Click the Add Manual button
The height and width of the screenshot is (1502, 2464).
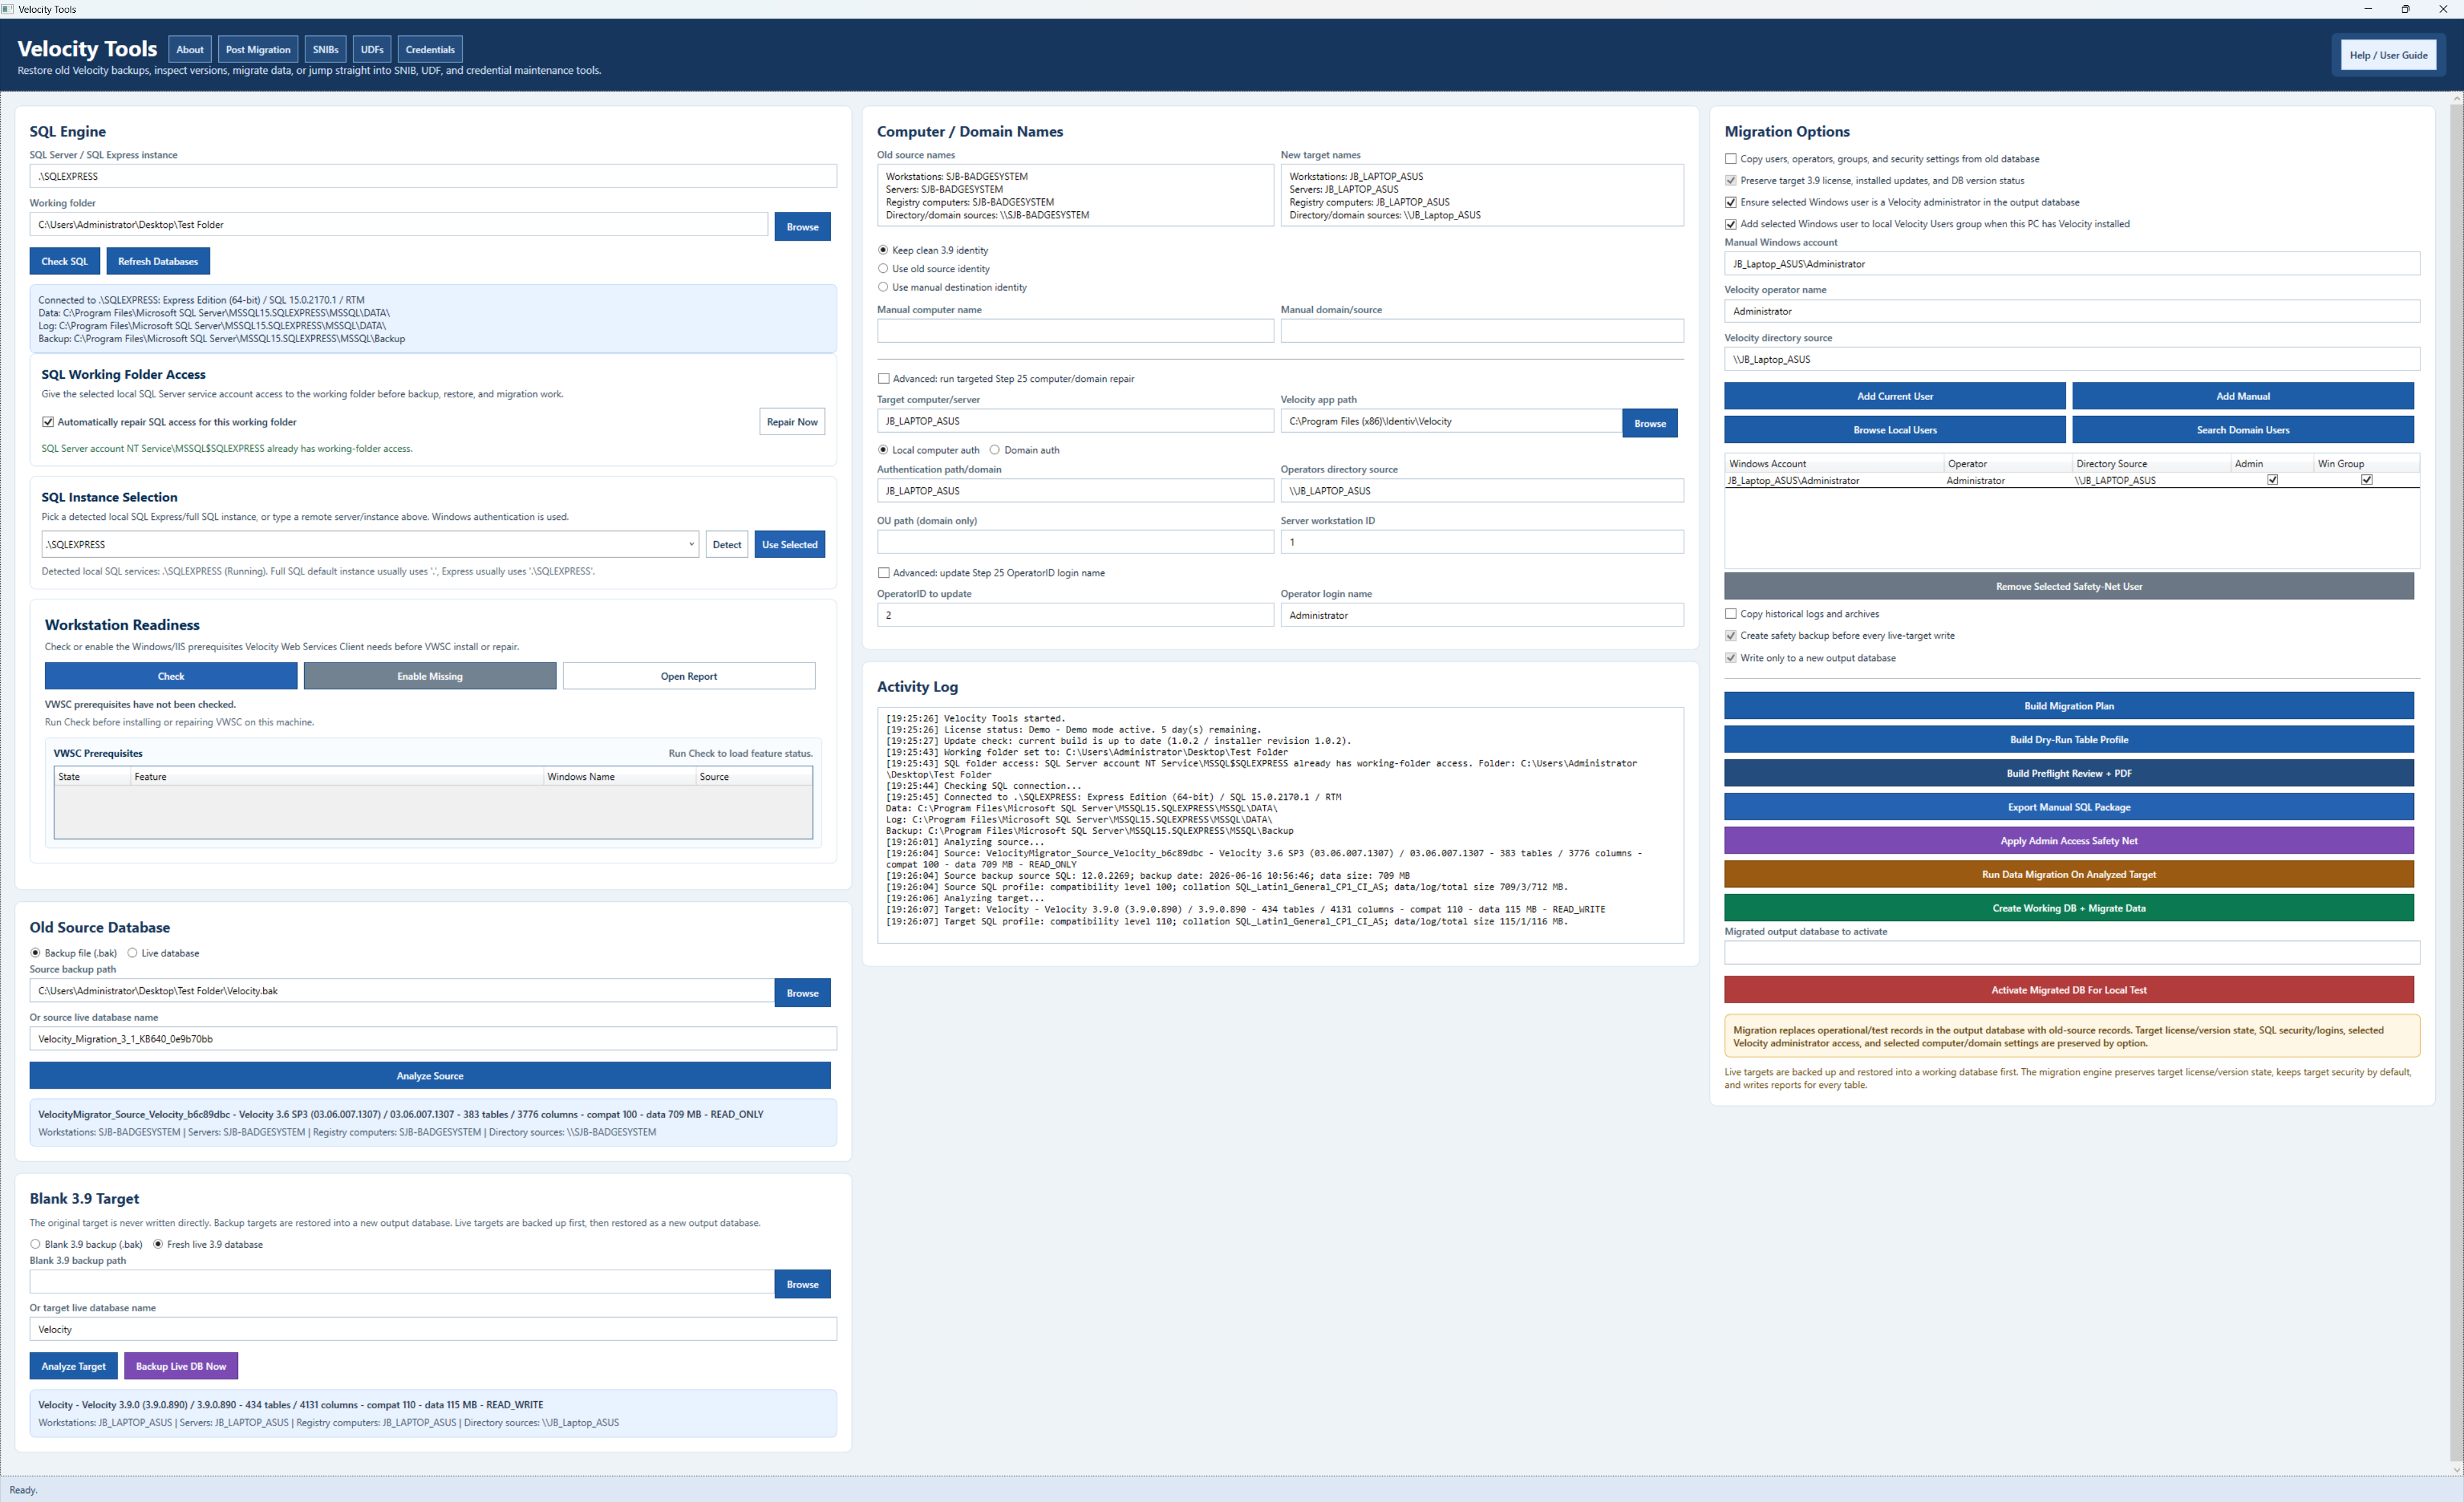coord(2243,396)
